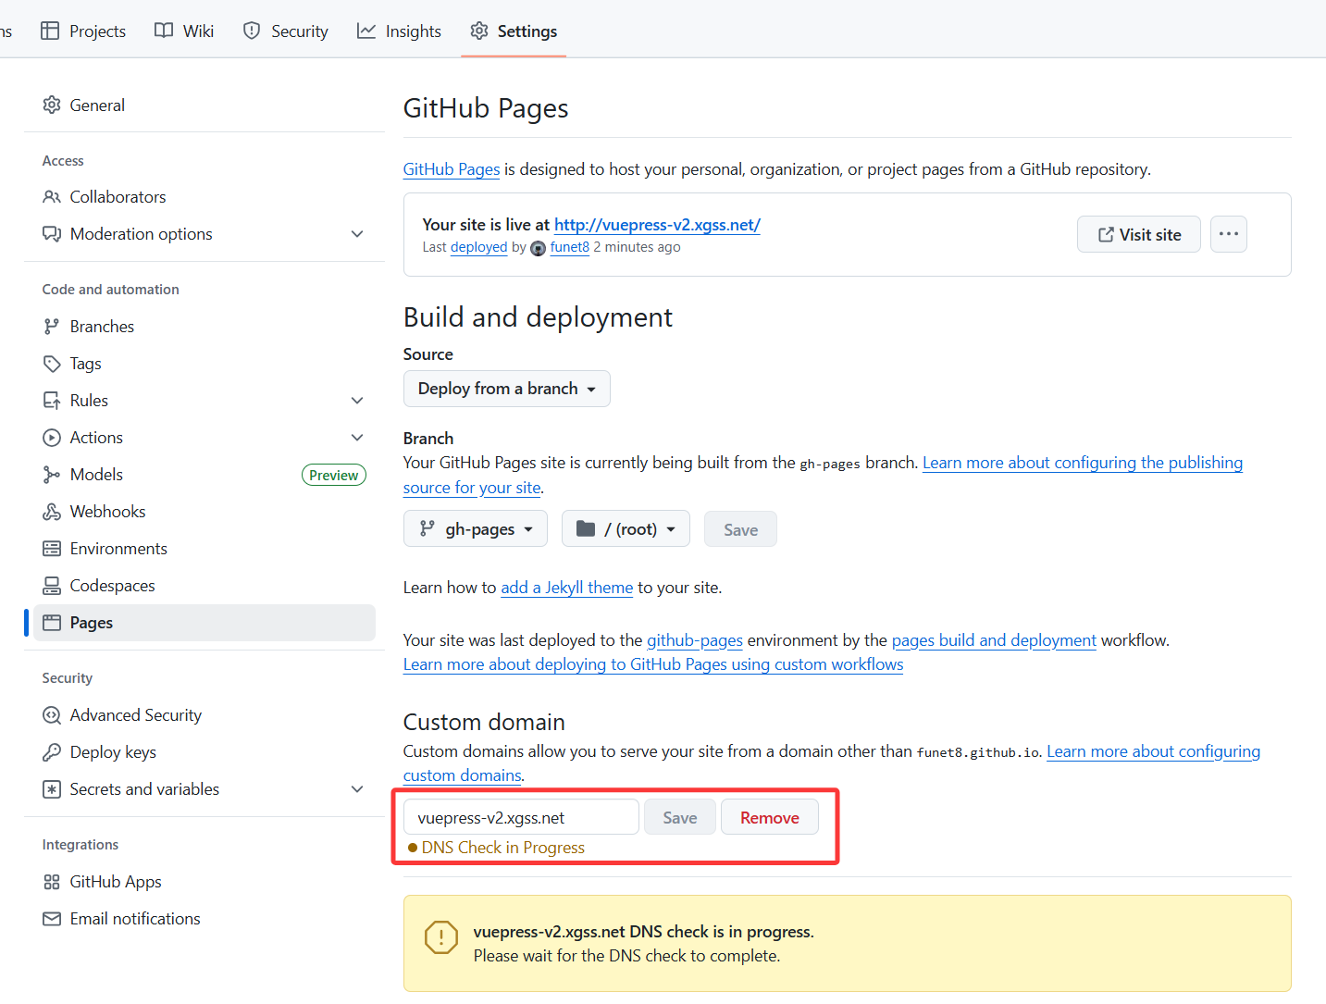The height and width of the screenshot is (1004, 1326).
Task: Open the three-dot menu beside Visit site
Action: click(1228, 234)
